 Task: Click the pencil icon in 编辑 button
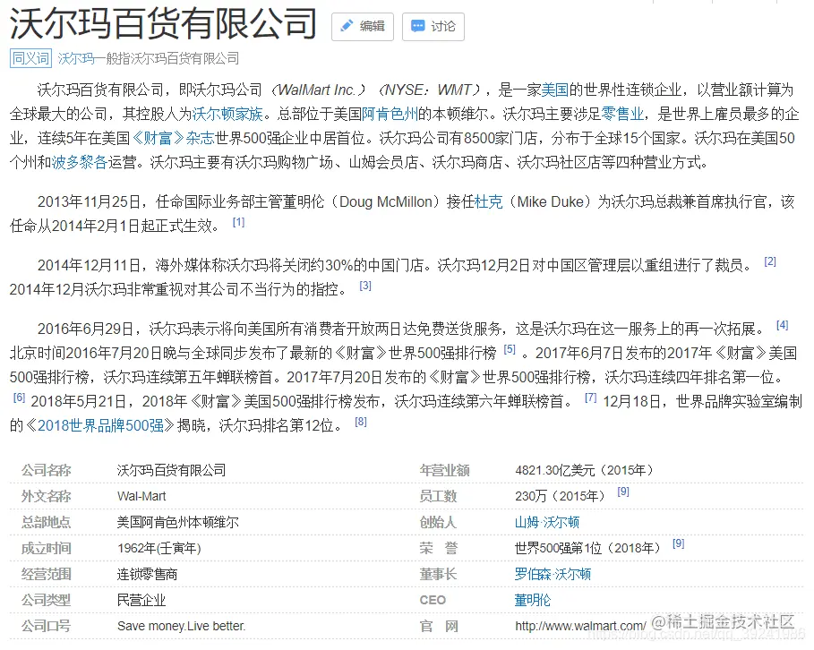(x=347, y=26)
